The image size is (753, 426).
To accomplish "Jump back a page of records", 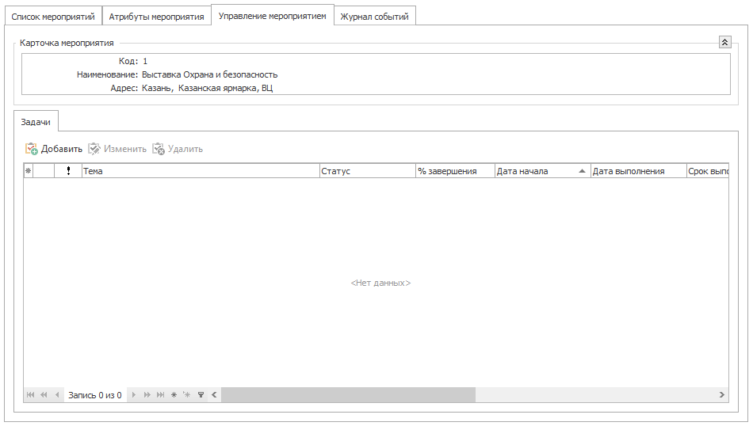I will click(x=44, y=395).
